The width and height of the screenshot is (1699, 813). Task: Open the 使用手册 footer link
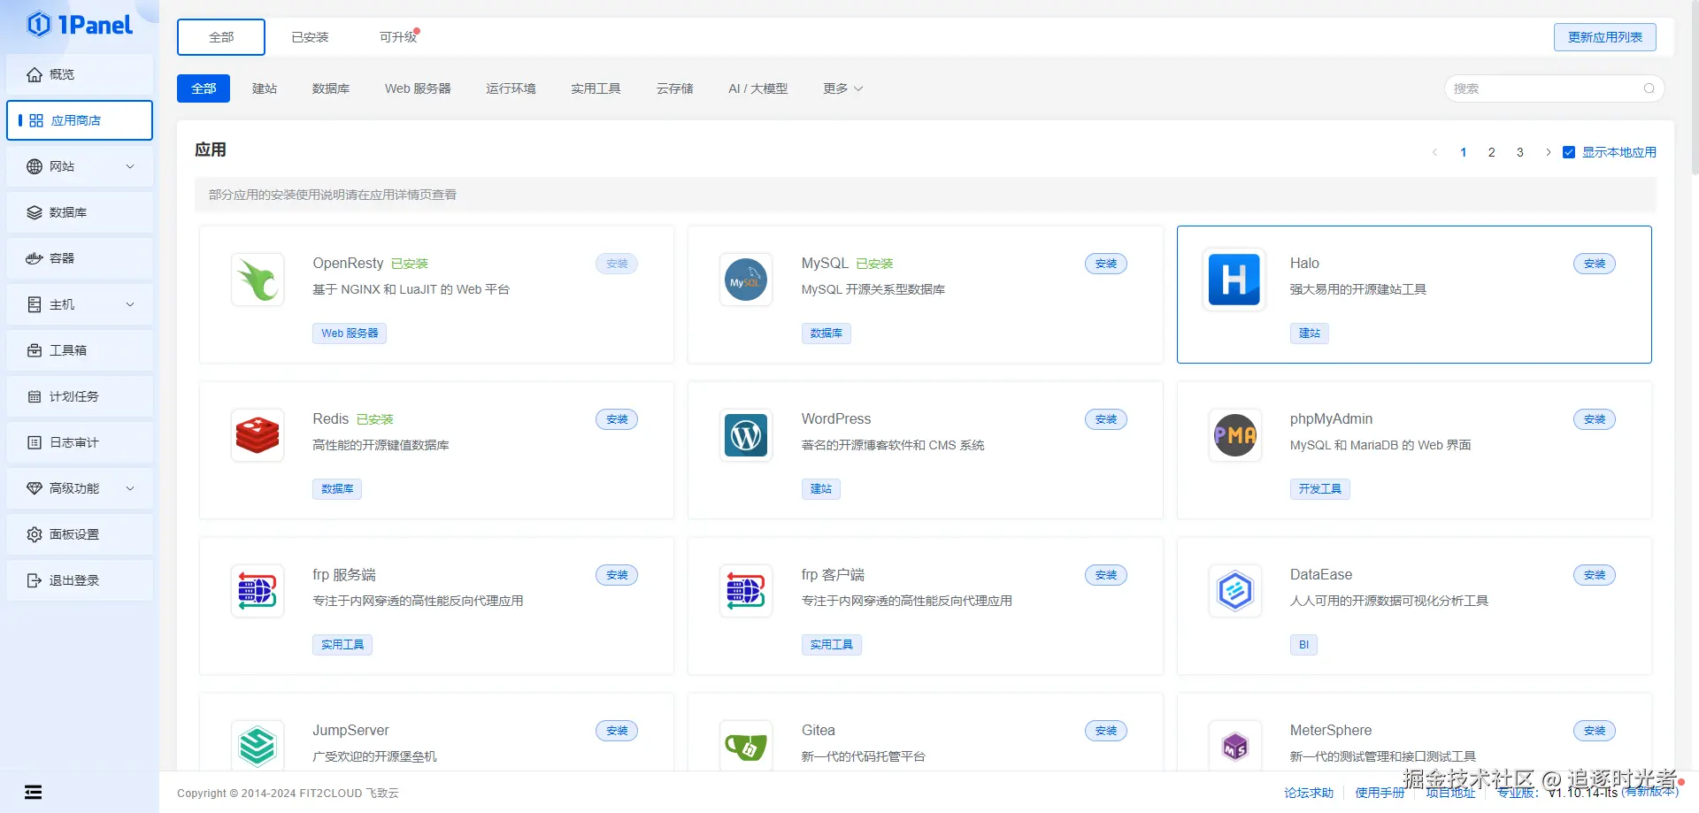click(x=1380, y=793)
